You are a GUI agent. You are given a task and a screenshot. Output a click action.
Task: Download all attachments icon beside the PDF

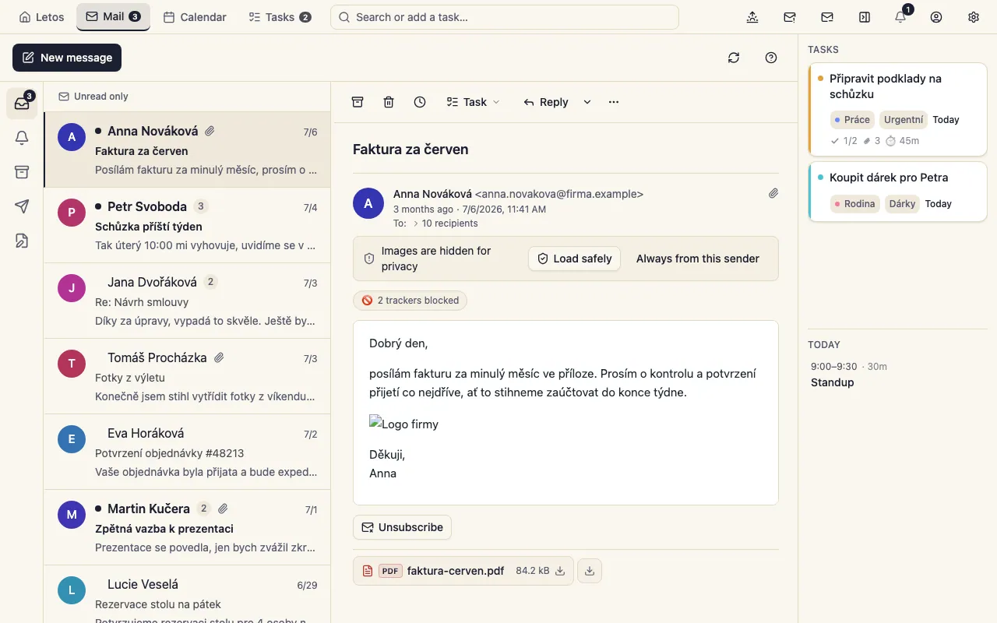[590, 571]
